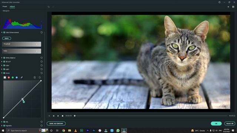The image size is (237, 133).
Task: Toggle the eye preview comparison icon
Action: point(228,7)
